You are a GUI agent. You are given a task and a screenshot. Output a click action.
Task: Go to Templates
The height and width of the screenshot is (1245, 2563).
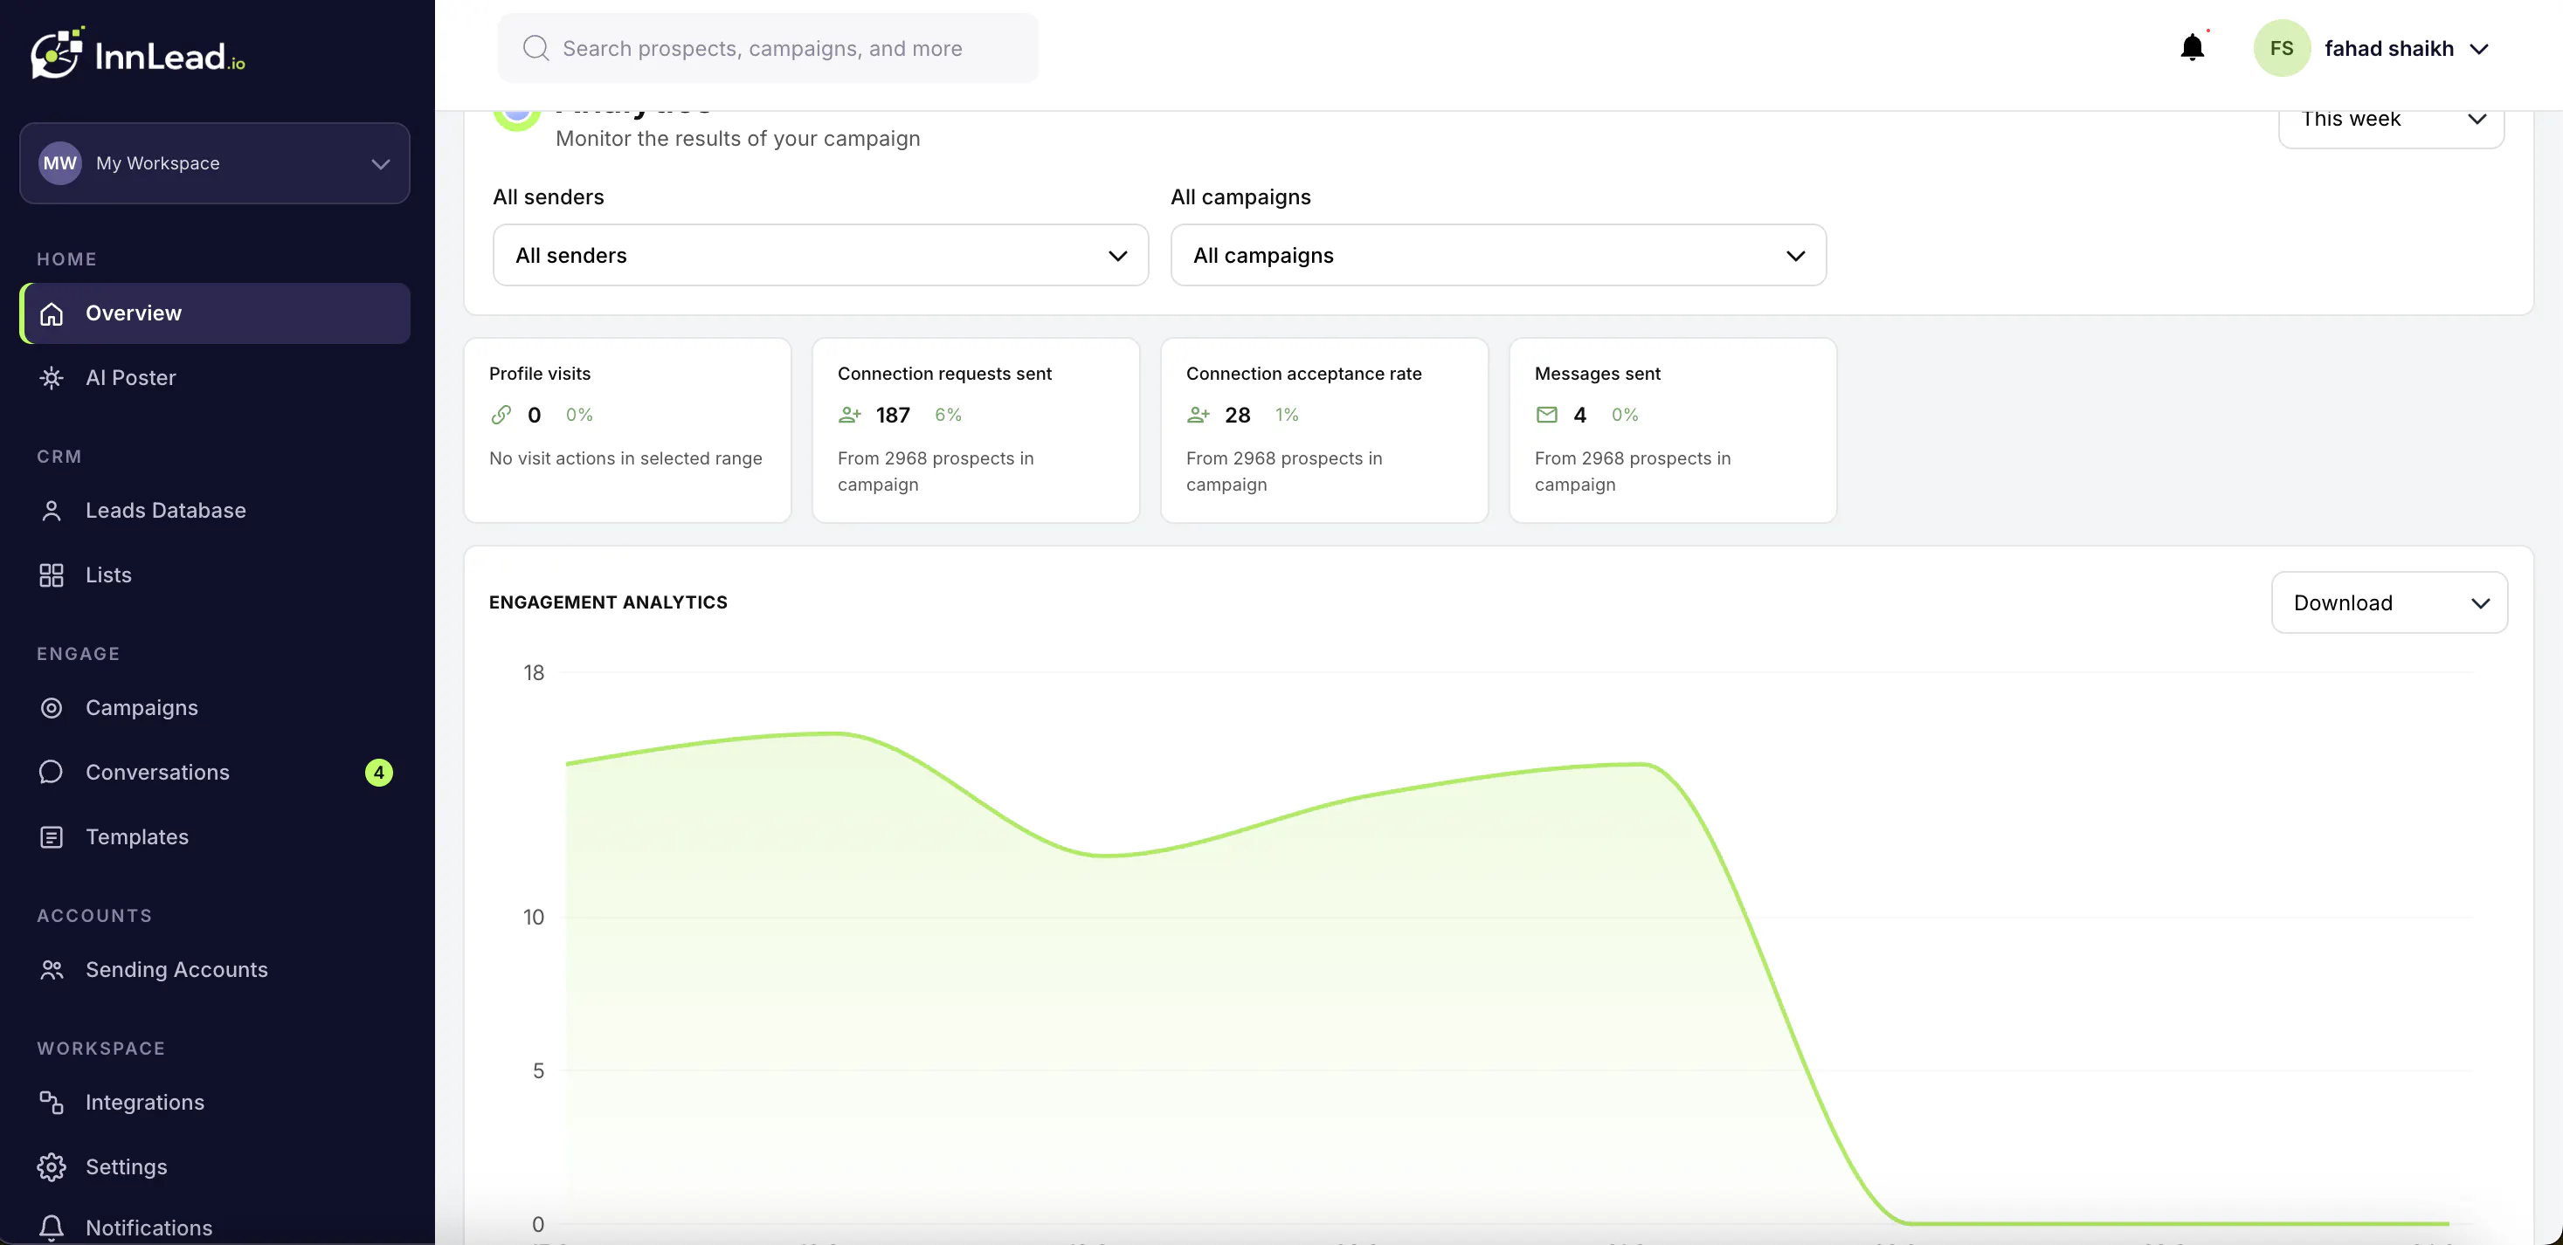tap(215, 836)
